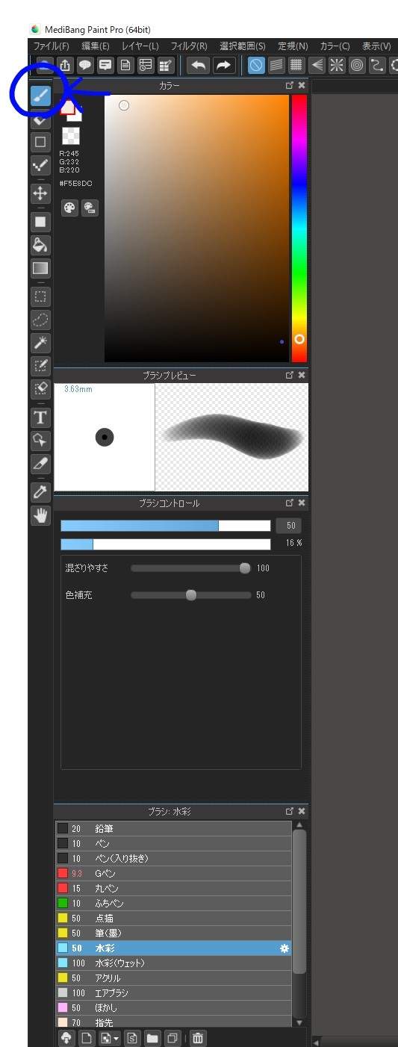Select the エアブラシ brush

tap(173, 993)
